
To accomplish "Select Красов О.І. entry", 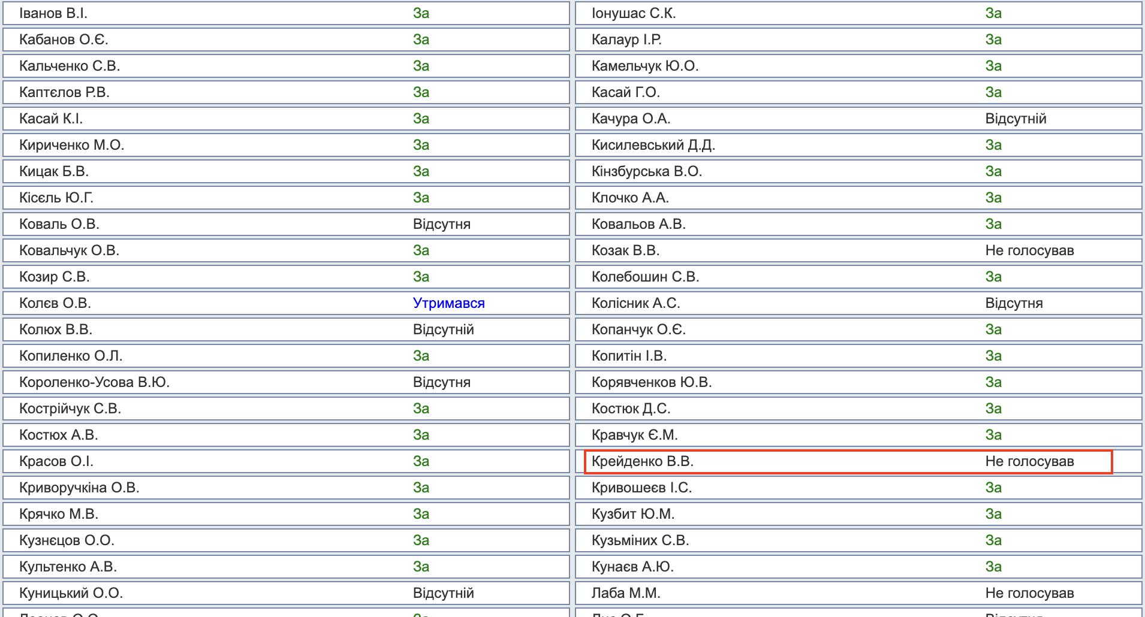I will click(x=286, y=461).
